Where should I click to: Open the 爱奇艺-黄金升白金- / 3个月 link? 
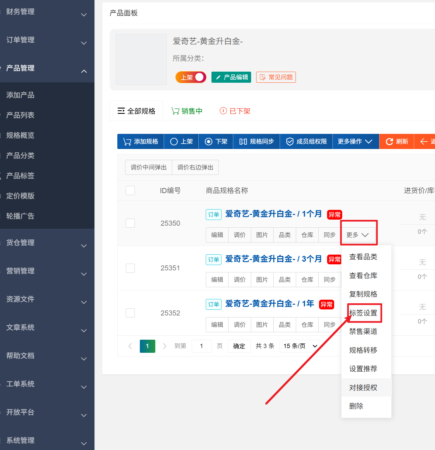coord(273,259)
